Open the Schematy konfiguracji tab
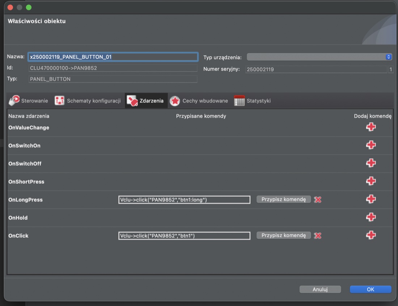 [x=88, y=101]
